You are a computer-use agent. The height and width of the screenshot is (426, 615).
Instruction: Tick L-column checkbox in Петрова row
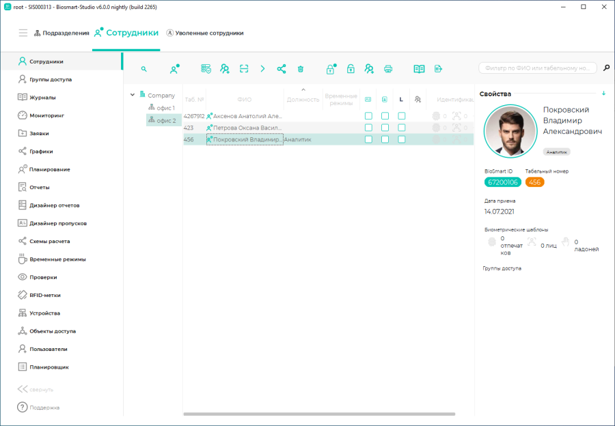click(401, 128)
